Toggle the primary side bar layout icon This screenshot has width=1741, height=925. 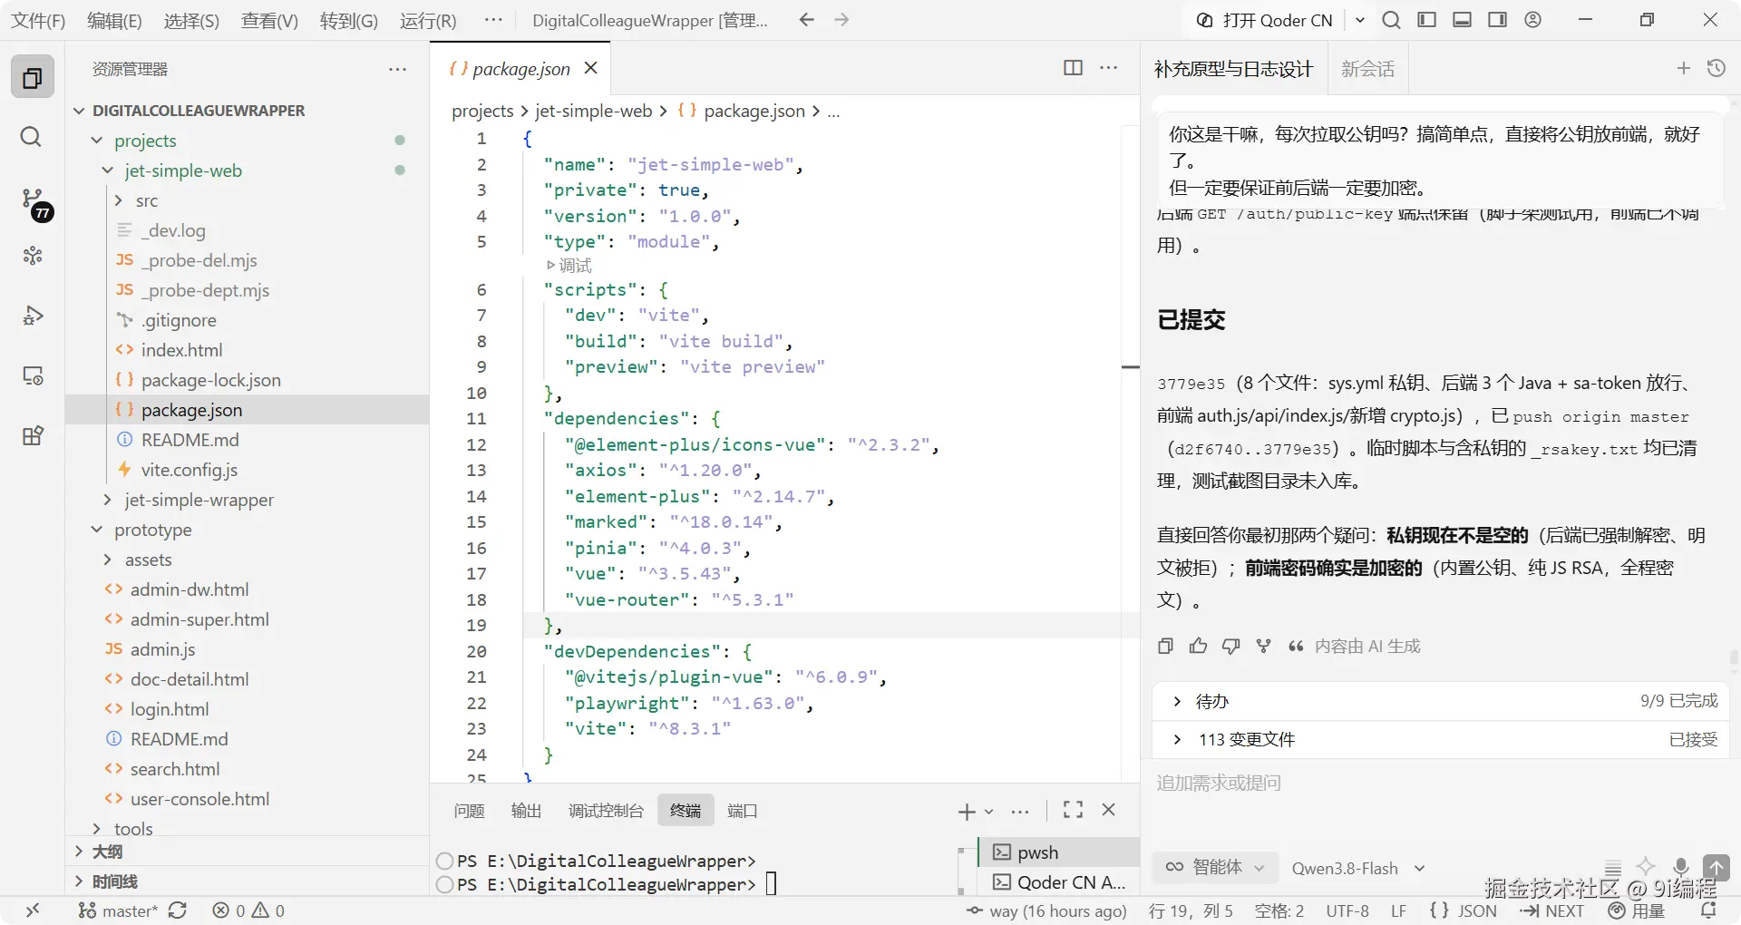1427,20
